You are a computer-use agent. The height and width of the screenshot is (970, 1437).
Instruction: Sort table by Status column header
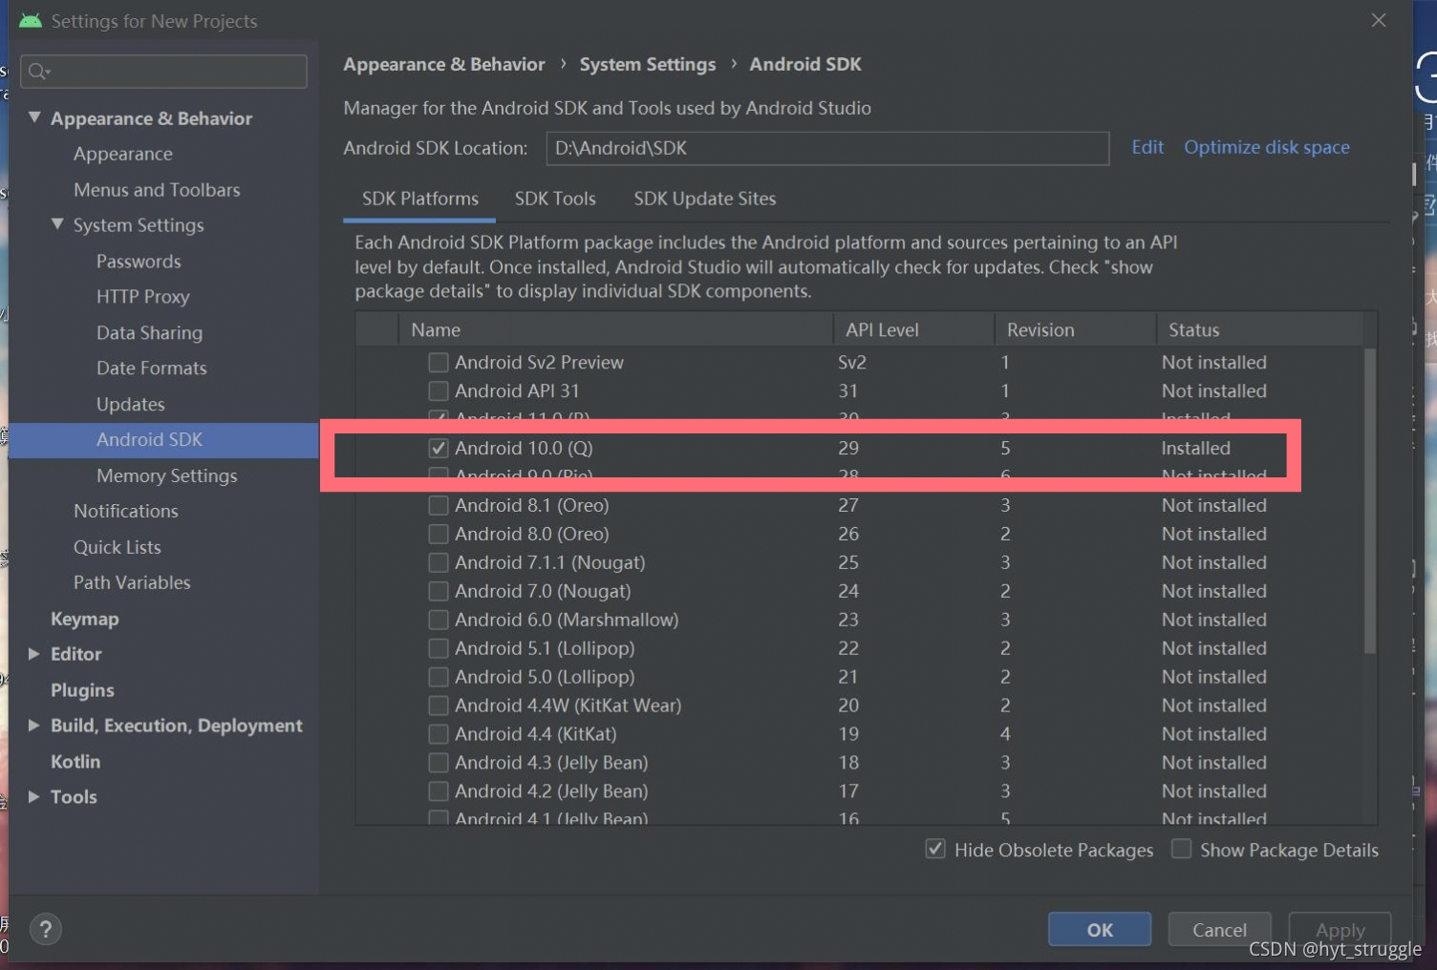pos(1259,329)
